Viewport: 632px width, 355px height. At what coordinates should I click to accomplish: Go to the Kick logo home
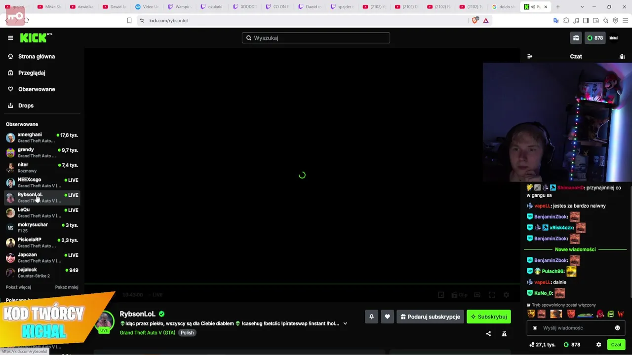coord(36,38)
